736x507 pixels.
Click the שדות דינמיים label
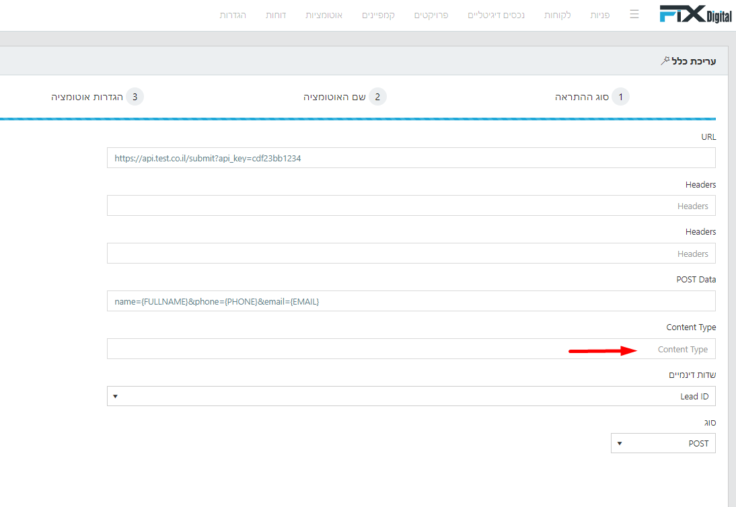pos(692,375)
